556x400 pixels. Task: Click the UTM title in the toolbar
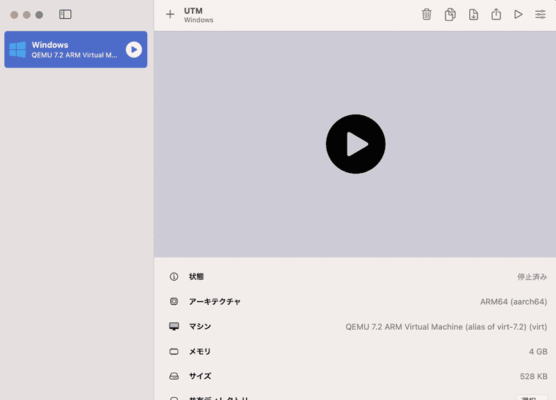193,11
